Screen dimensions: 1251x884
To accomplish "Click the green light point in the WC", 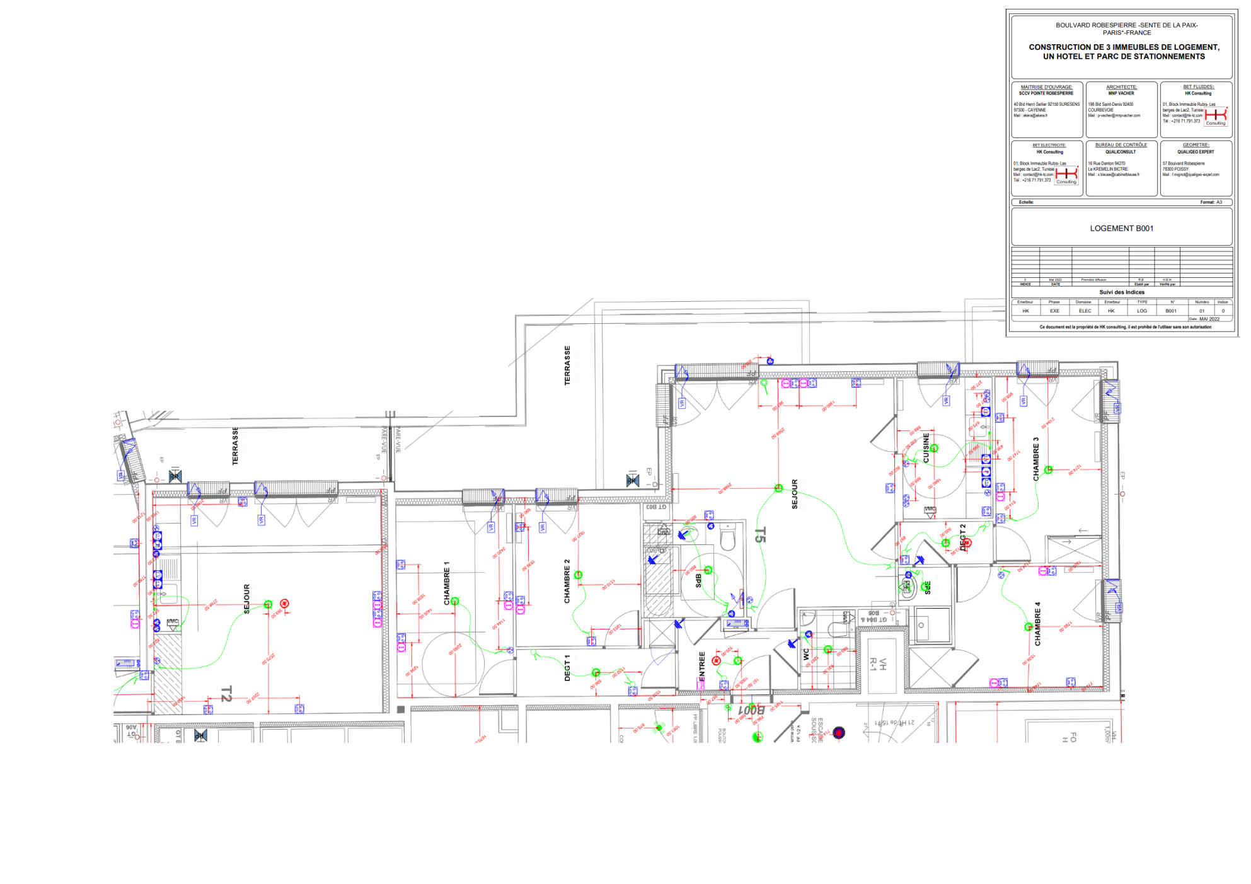I will [827, 649].
